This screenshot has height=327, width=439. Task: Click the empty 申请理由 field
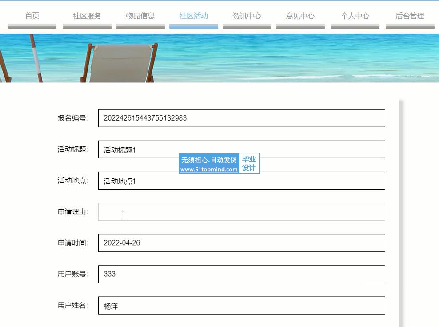tap(242, 212)
